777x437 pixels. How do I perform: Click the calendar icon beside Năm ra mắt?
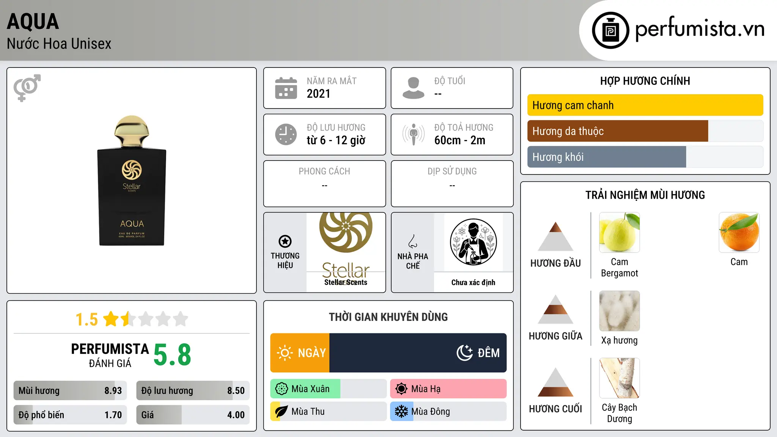(x=286, y=88)
